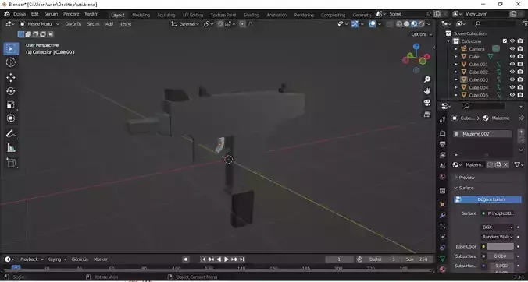Open the Object Data properties tab
The height and width of the screenshot is (282, 528).
pos(442,258)
